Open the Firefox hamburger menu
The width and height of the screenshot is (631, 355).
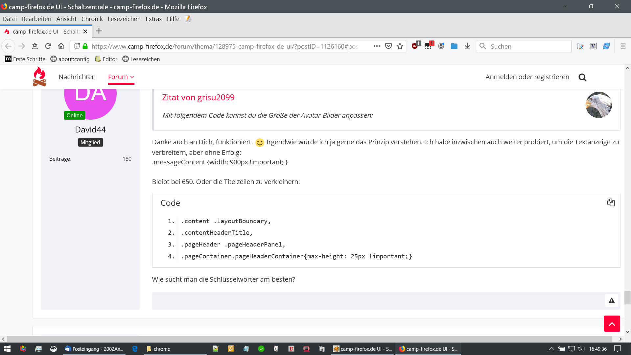pos(623,46)
